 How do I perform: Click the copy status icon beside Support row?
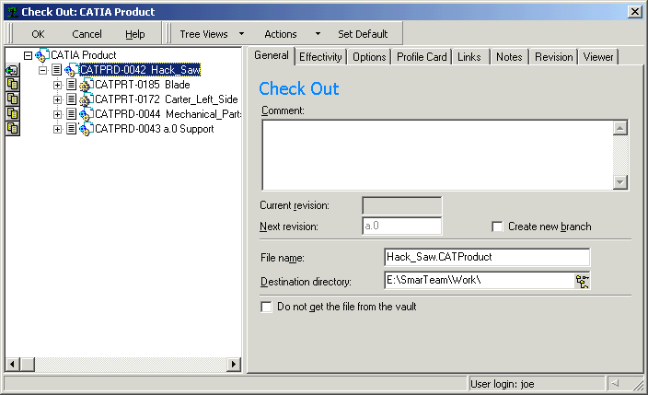[x=12, y=129]
